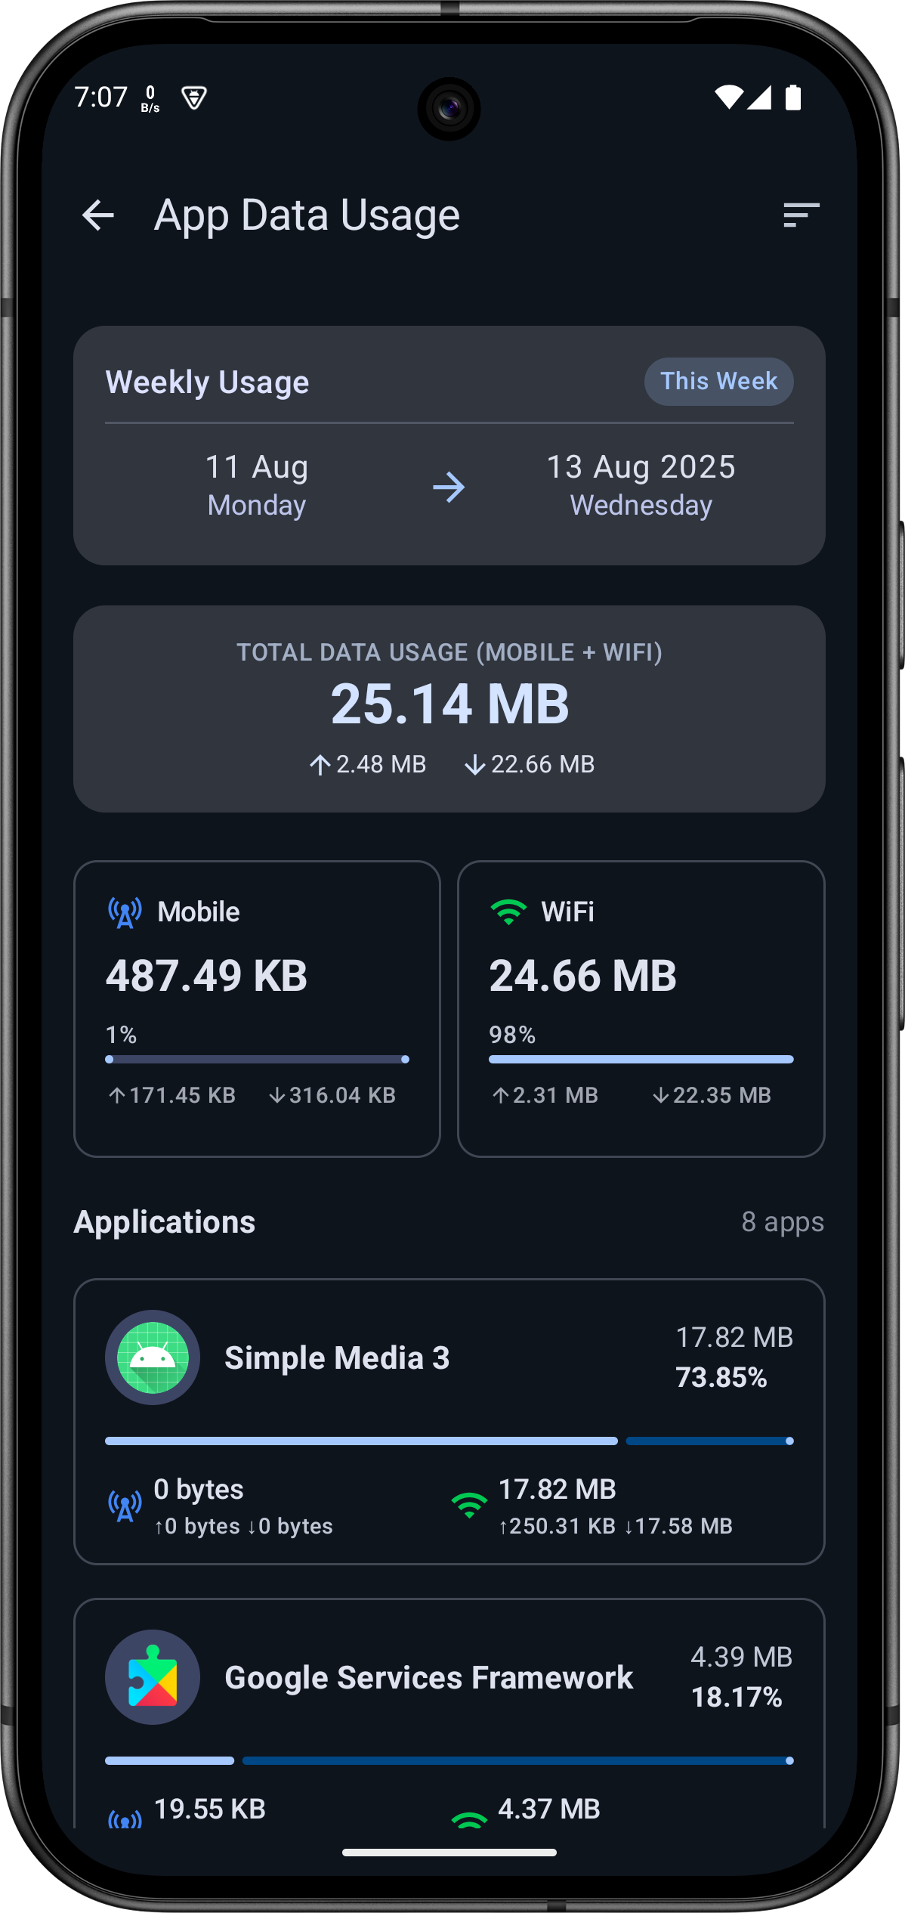Tap the Mobile tower icon in Mobile card
This screenshot has height=1913, width=905.
click(x=125, y=912)
